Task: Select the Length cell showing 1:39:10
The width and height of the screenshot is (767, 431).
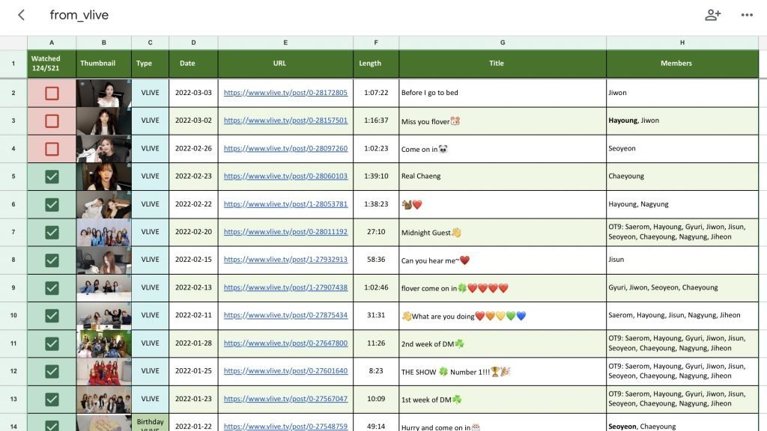Action: 376,177
